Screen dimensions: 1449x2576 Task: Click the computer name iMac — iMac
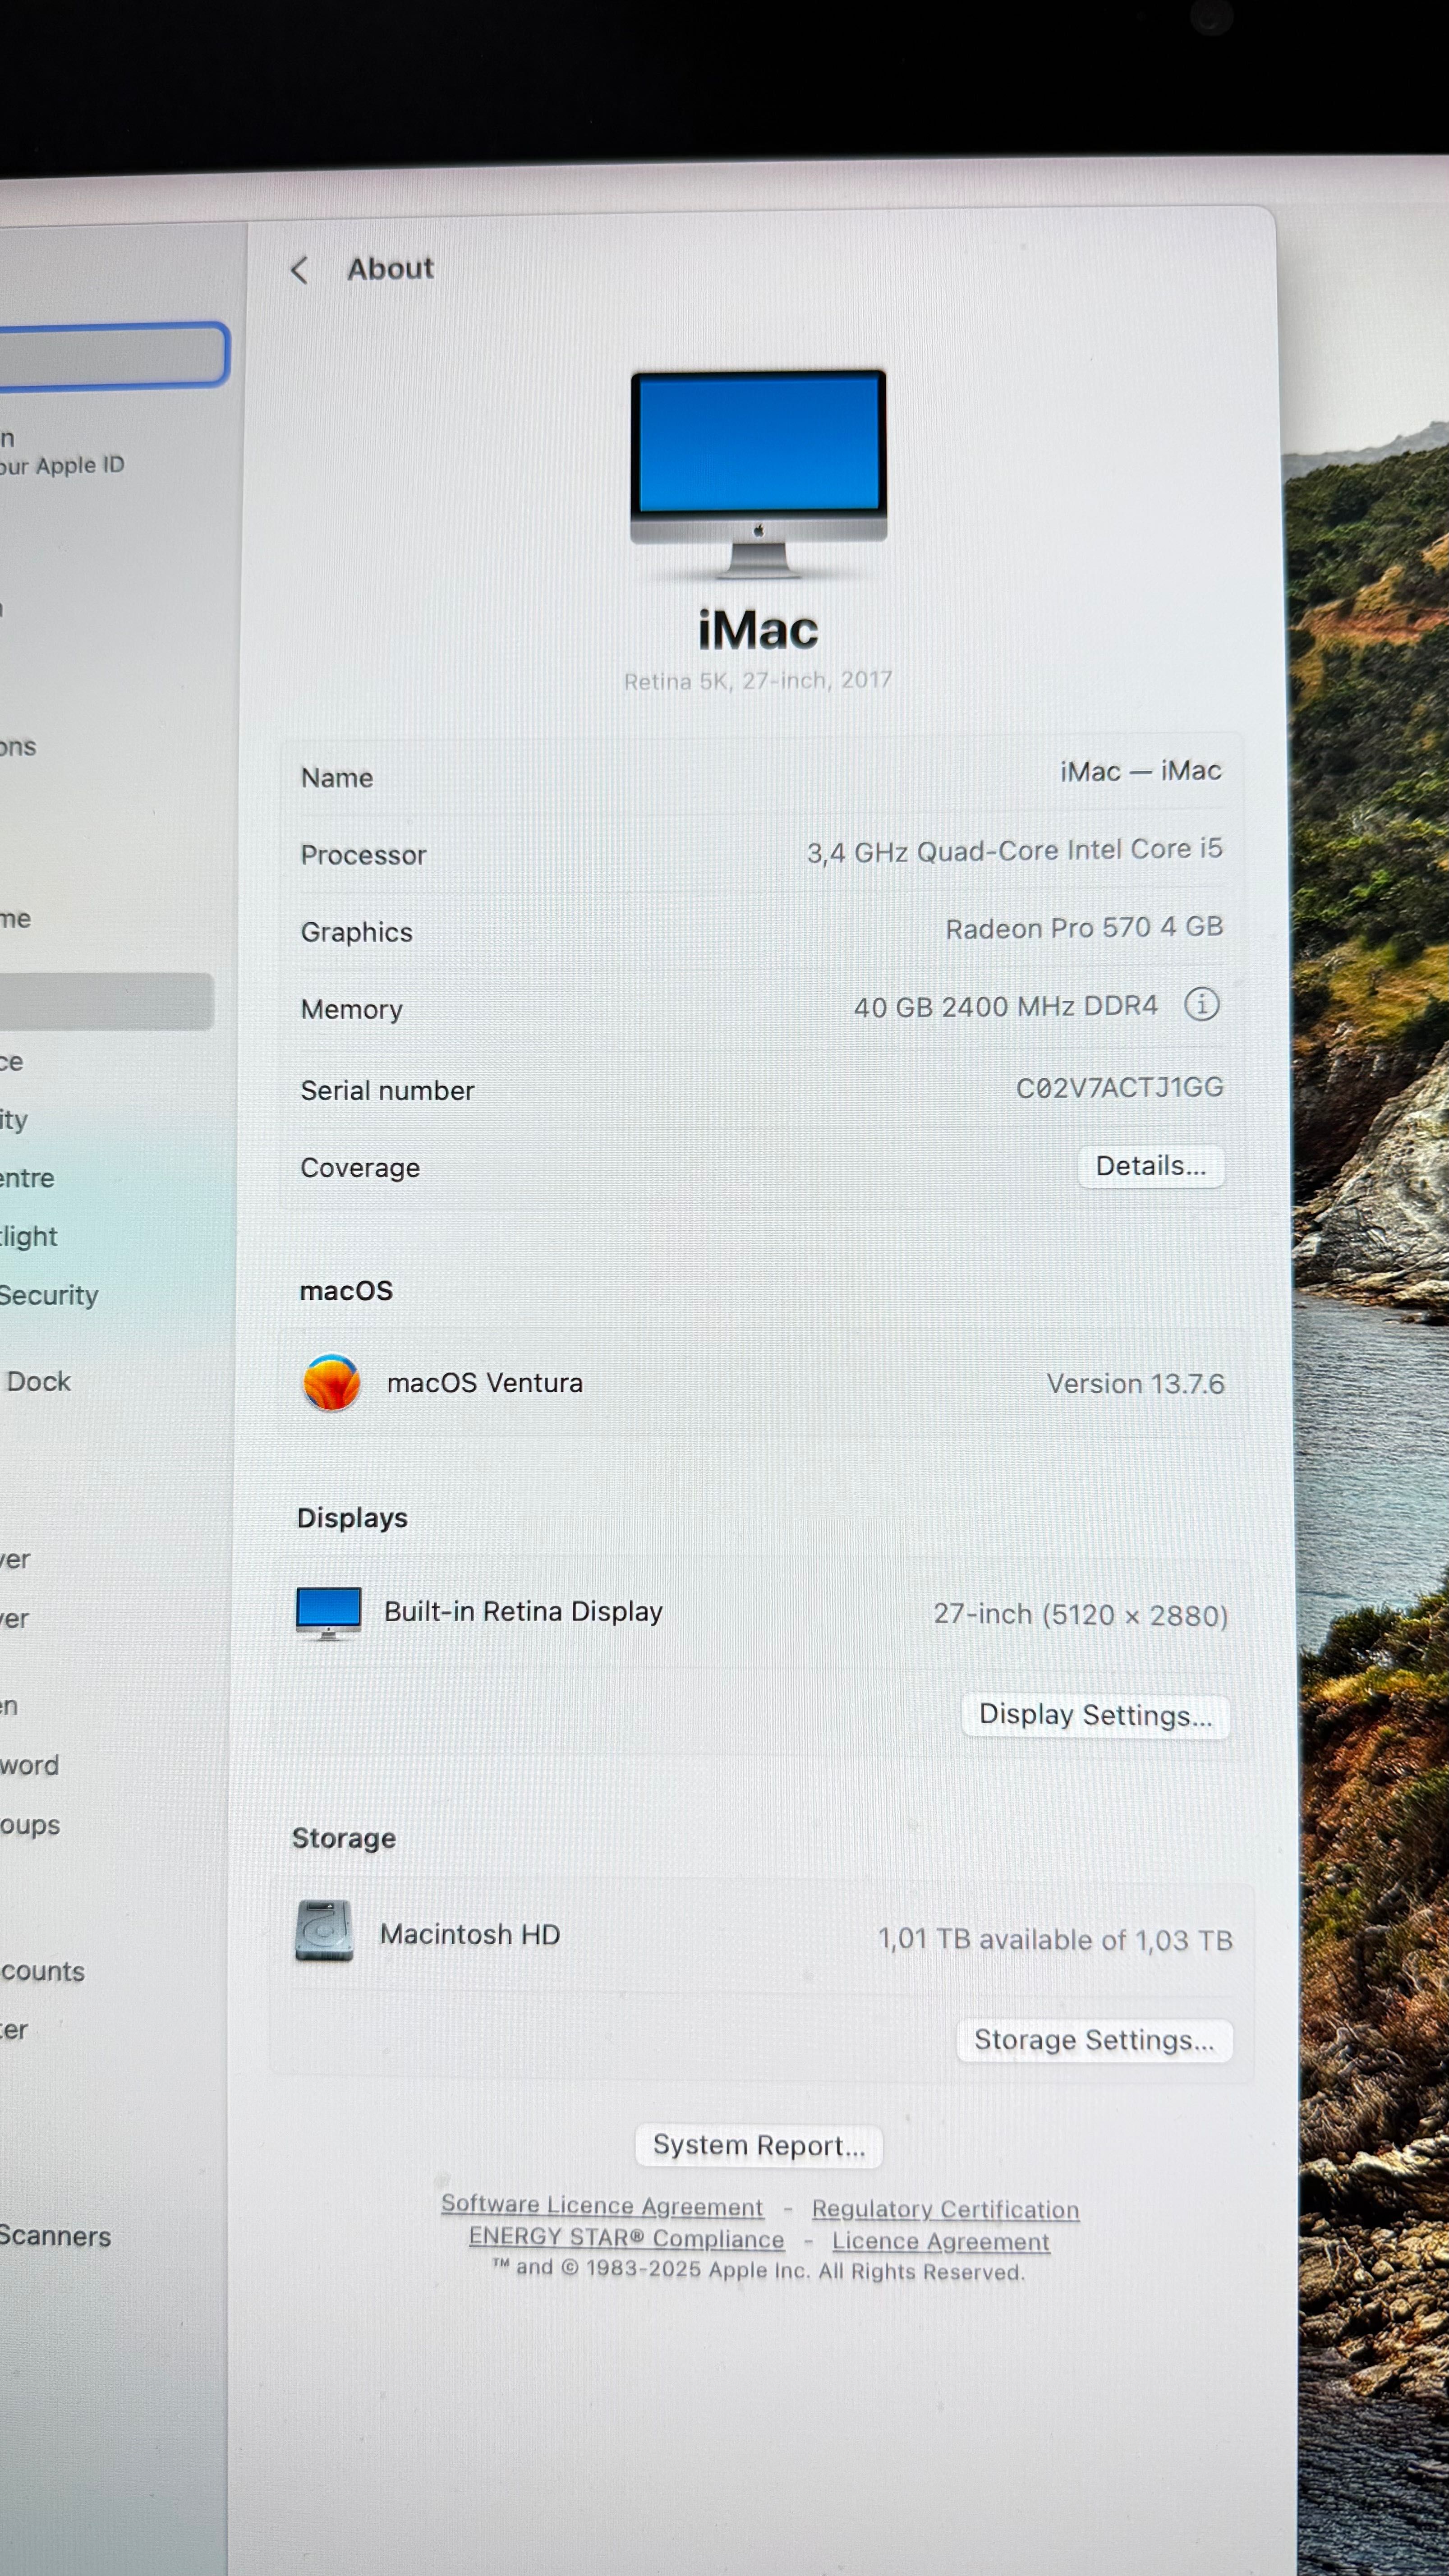(1141, 771)
